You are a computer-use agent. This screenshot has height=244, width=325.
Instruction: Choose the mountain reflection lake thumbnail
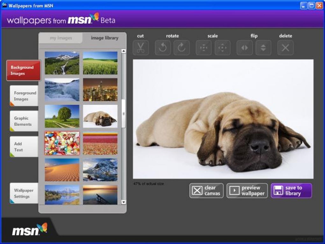(x=62, y=195)
